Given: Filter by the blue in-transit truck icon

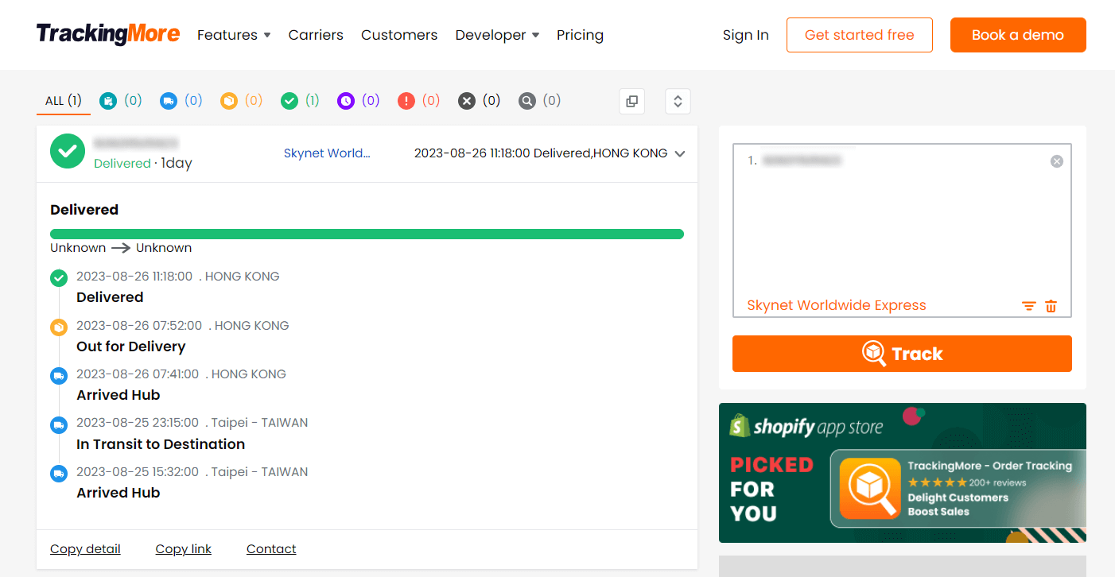Looking at the screenshot, I should (169, 101).
